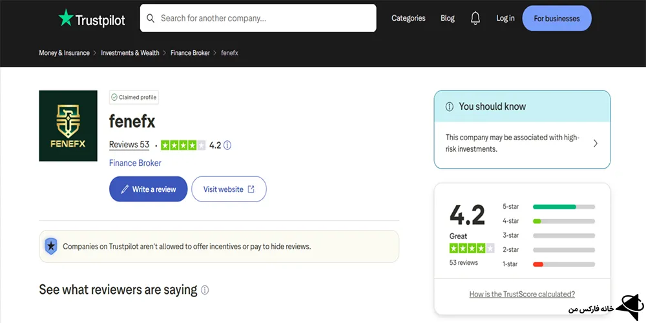Image resolution: width=646 pixels, height=323 pixels.
Task: Filter reviews by 5-star bar
Action: click(x=563, y=207)
